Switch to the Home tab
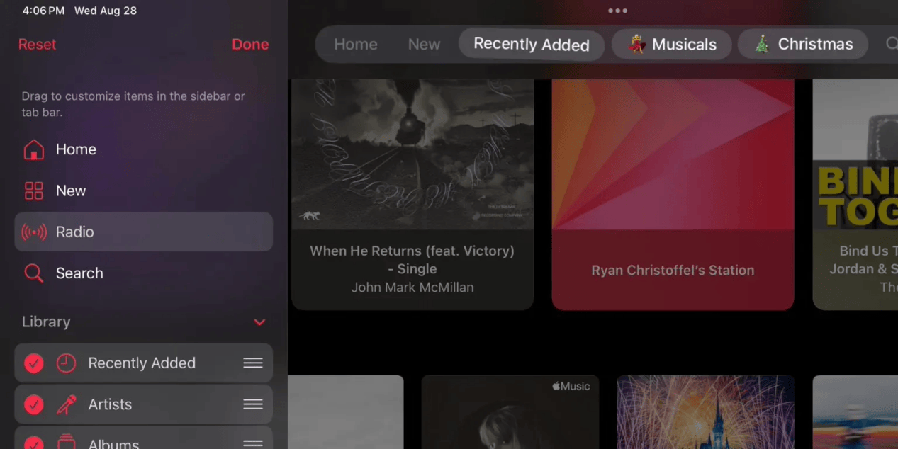 point(356,44)
